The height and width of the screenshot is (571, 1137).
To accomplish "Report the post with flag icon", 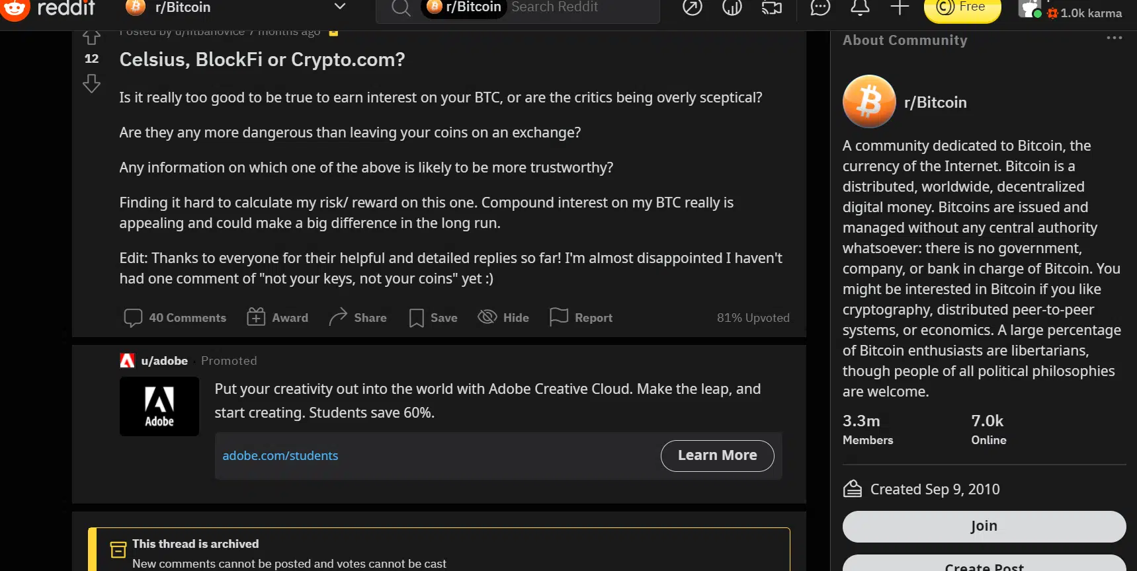I will [581, 318].
